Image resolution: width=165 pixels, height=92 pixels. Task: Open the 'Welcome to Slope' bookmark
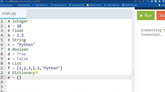coord(94,5)
